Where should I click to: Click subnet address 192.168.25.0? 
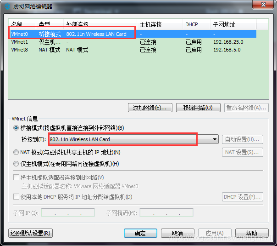click(x=228, y=42)
